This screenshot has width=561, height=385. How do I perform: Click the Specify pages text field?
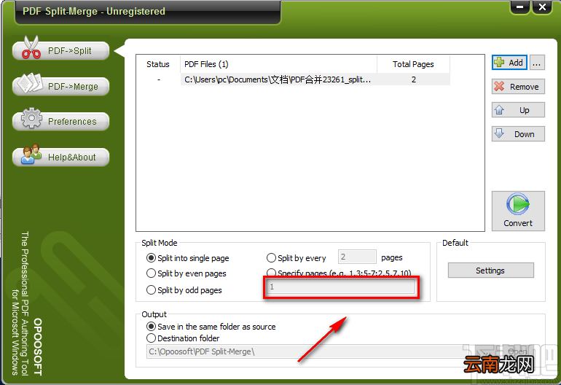click(341, 287)
